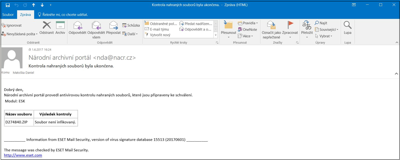
Task: Save the message with the floppy icon
Action: pos(8,5)
